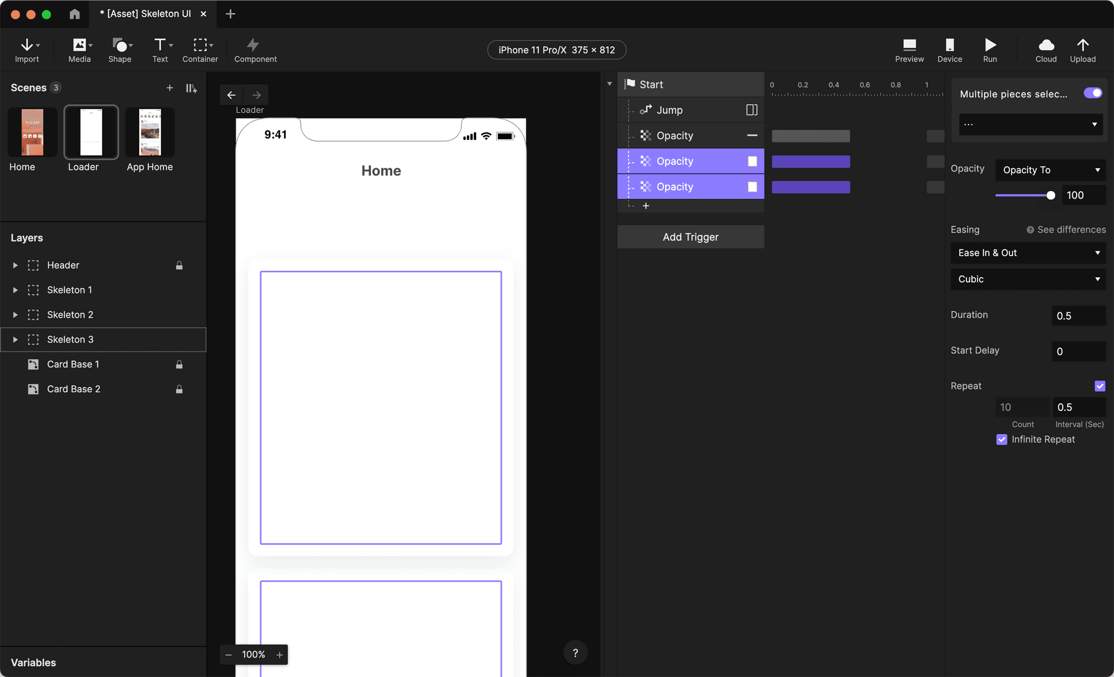Navigate back with the left arrow
1114x677 pixels.
[232, 95]
